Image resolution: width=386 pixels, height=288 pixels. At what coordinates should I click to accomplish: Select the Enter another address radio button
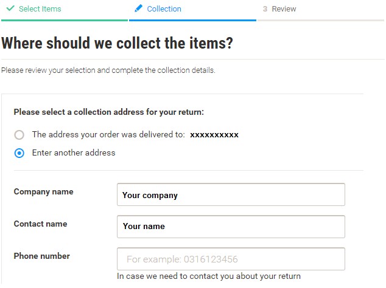(x=19, y=153)
